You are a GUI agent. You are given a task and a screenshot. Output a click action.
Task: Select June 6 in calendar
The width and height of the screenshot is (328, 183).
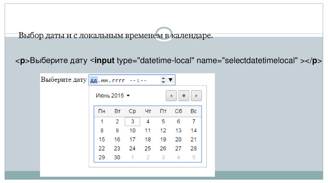point(178,121)
